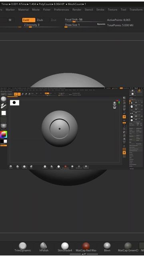
Task: Open the Tool menu
Action: [124, 10]
